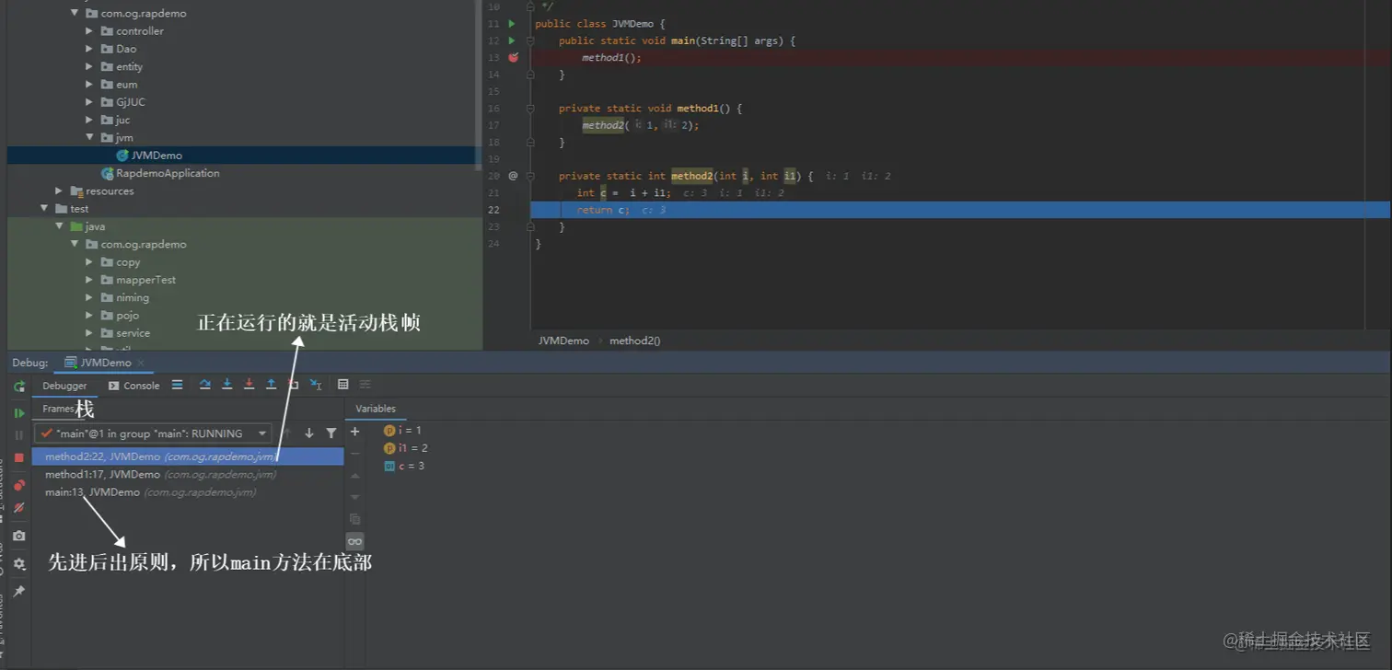This screenshot has height=670, width=1392.
Task: Add a new watch with the plus icon
Action: 355,432
